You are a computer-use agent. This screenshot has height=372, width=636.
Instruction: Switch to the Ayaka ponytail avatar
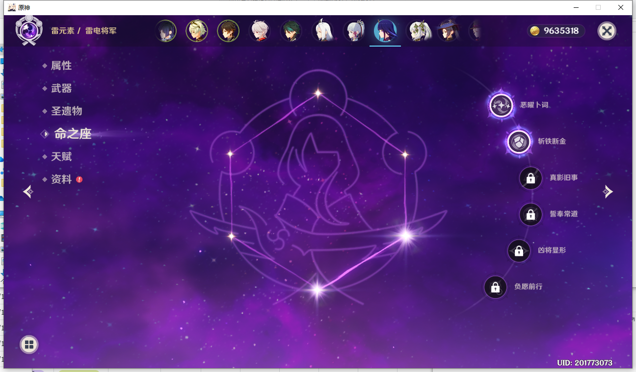354,31
